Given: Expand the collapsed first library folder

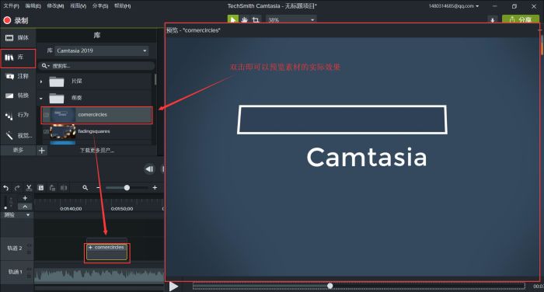Looking at the screenshot, I should [x=41, y=82].
